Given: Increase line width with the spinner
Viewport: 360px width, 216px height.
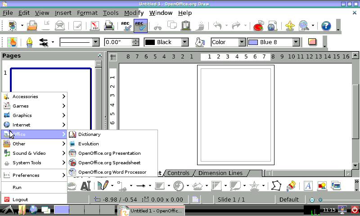Looking at the screenshot, I should point(135,40).
